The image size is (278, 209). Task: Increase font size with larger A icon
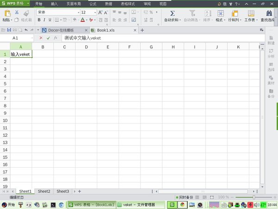coord(100,12)
